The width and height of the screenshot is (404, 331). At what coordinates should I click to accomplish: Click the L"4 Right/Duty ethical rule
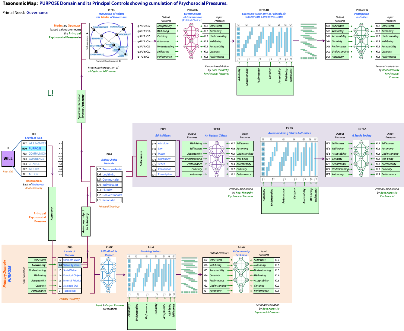[x=163, y=159]
